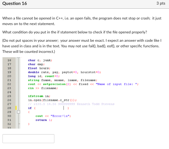Click the 'if (' statement on line 28

[x=32, y=108]
